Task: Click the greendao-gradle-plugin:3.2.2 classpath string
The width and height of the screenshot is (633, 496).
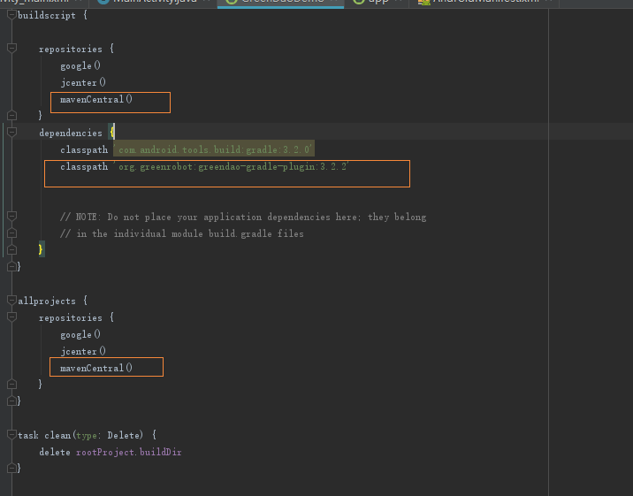Action: pyautogui.click(x=232, y=167)
